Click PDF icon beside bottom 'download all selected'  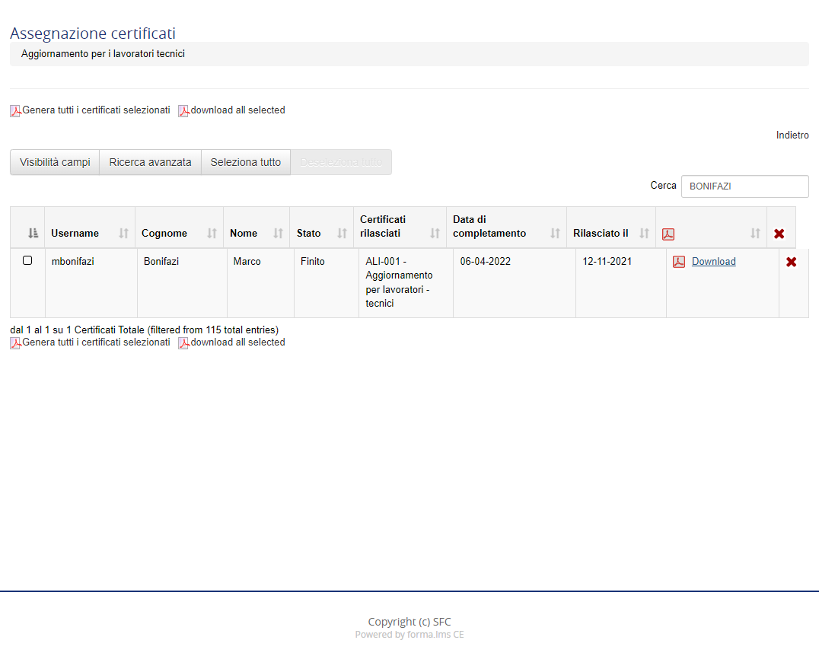(183, 343)
